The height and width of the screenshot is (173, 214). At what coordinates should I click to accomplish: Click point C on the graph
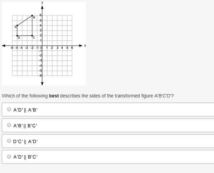32,36
